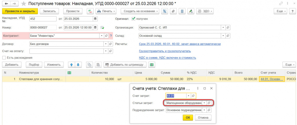Open the НДС в сумме settings link
The height and width of the screenshot is (125, 297).
click(x=167, y=58)
